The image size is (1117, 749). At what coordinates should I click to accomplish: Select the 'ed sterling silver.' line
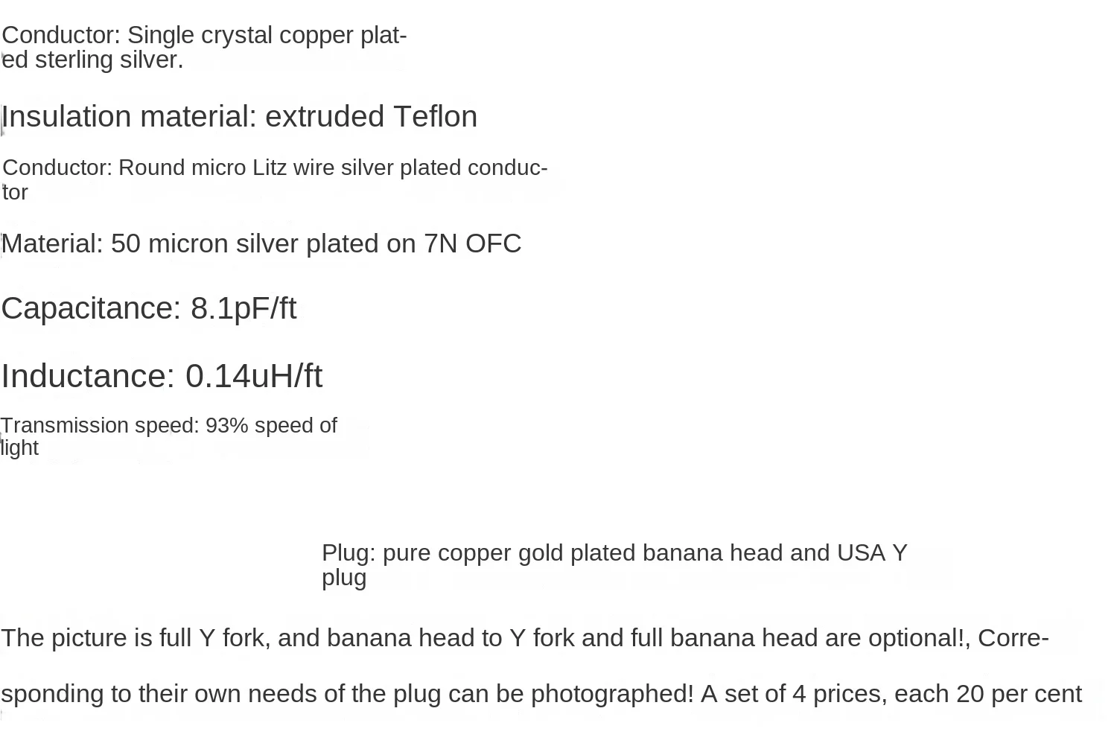pyautogui.click(x=92, y=60)
